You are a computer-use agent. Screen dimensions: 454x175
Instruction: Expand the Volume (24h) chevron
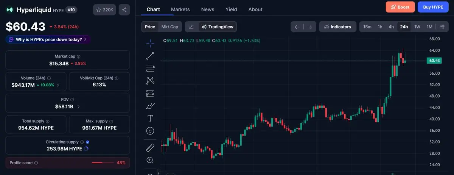(x=58, y=85)
